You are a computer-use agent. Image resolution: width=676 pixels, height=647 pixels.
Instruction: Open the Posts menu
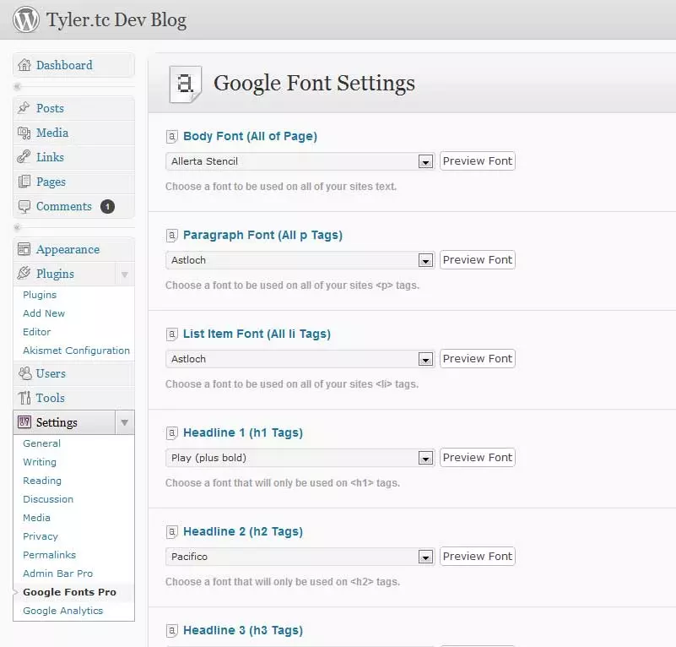(x=50, y=108)
